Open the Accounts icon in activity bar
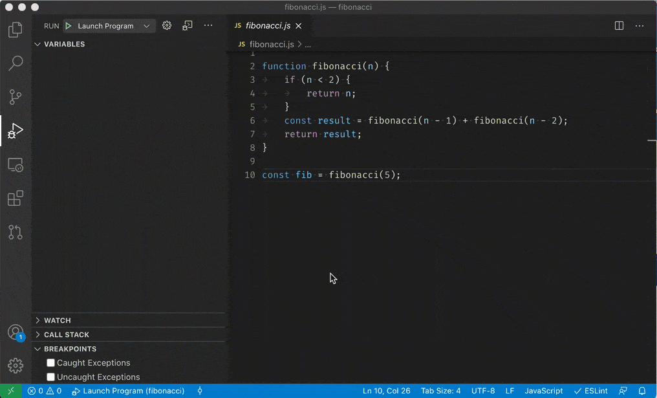Screen dimensions: 657x398 (x=15, y=332)
